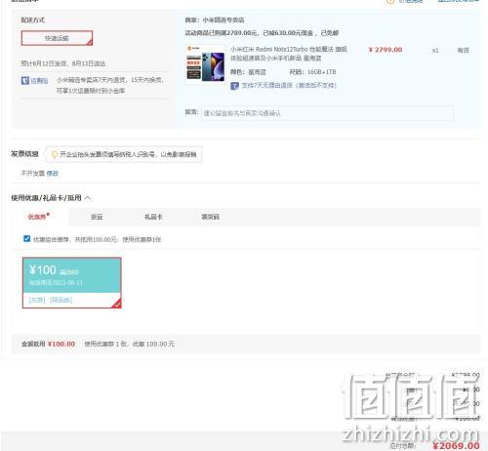Image resolution: width=488 pixels, height=451 pixels.
Task: Click the seller message input field
Action: [327, 113]
